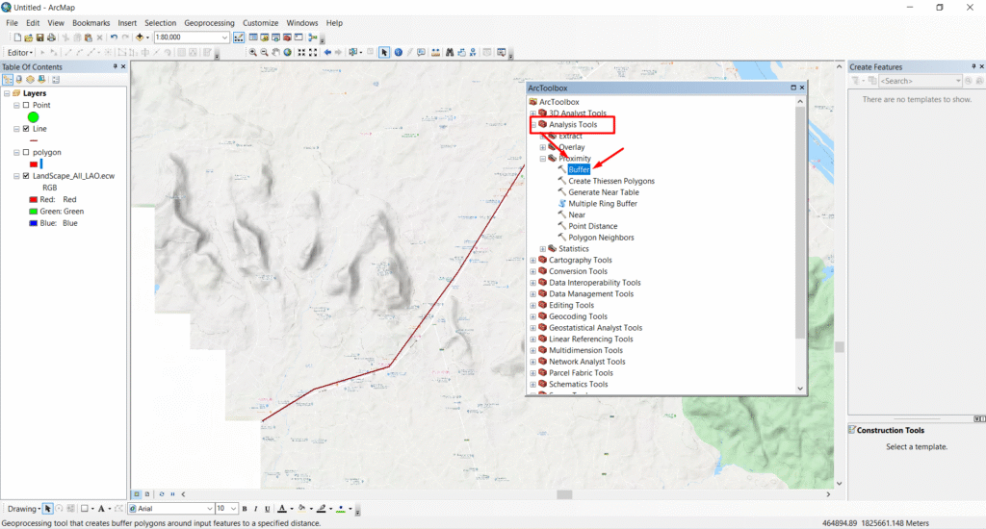Expand the Statistics toolset
Viewport: 986px width, 529px height.
543,249
